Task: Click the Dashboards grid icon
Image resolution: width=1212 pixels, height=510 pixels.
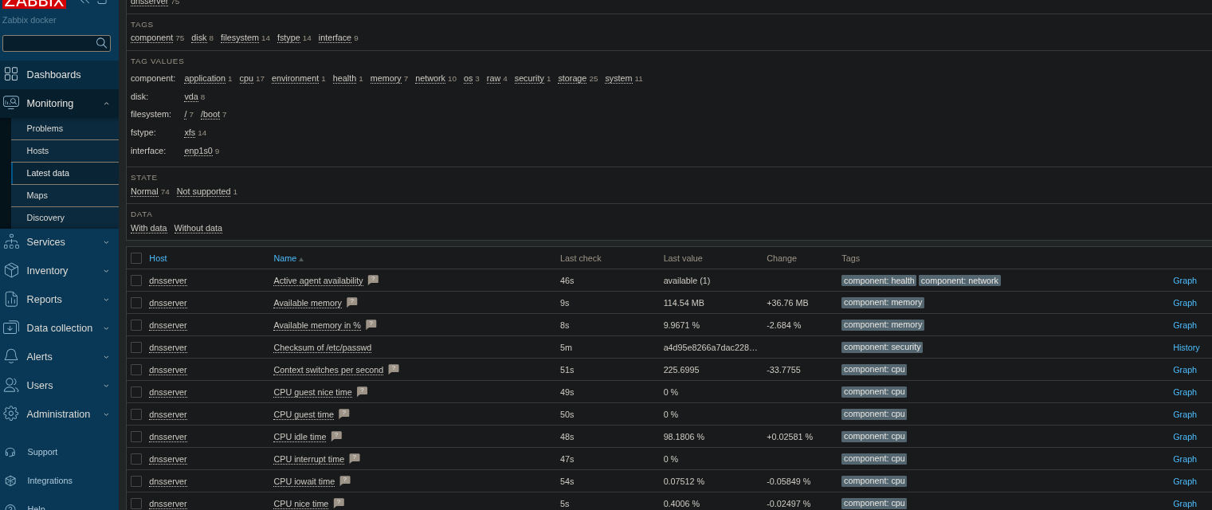Action: click(11, 74)
